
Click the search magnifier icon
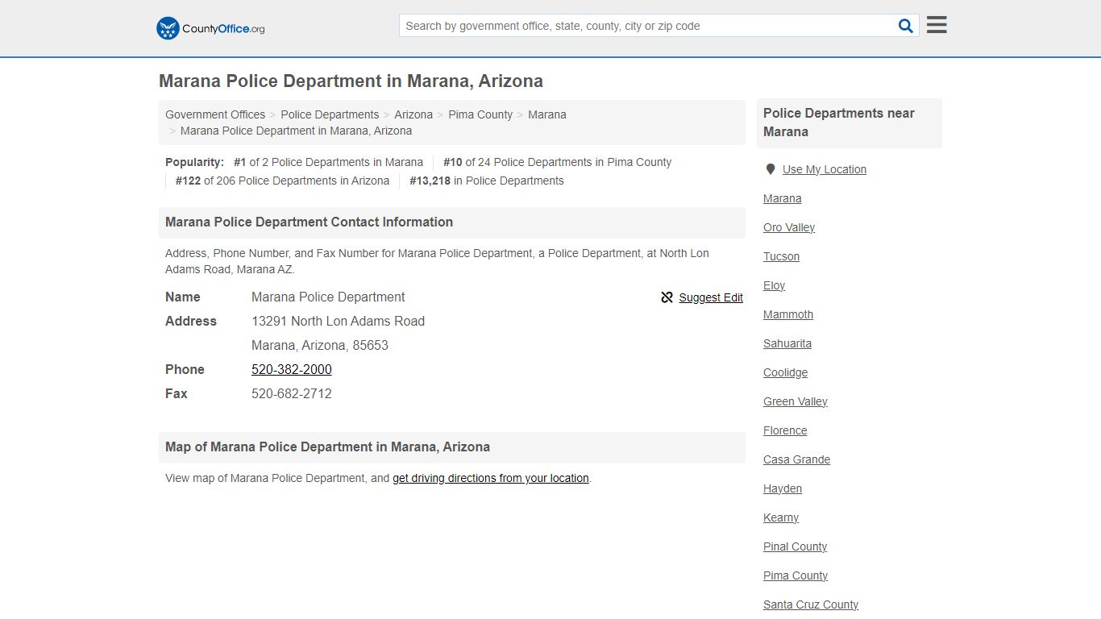click(x=906, y=26)
